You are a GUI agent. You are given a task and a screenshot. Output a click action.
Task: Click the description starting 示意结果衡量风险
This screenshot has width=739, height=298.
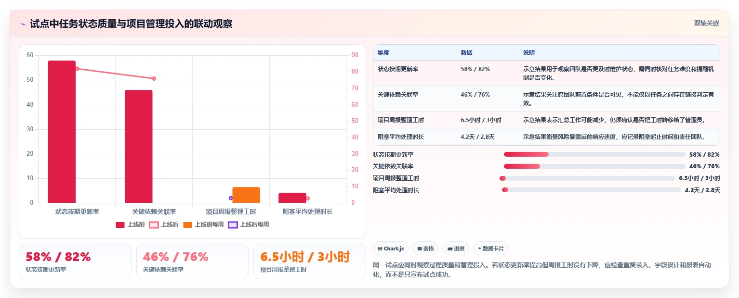coord(614,137)
